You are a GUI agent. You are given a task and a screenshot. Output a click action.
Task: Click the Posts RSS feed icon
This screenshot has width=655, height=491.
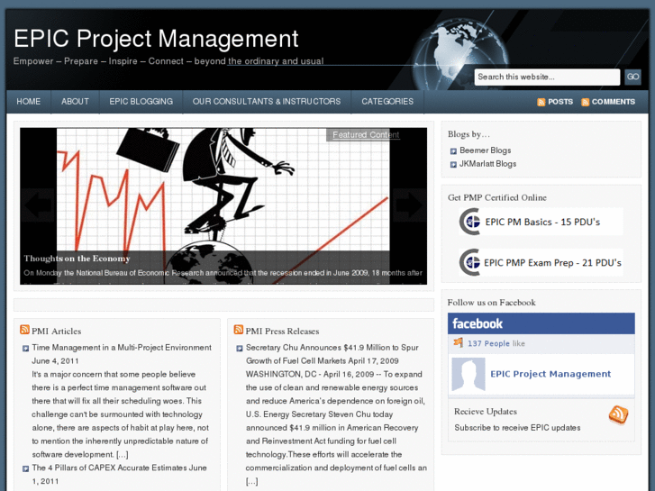(541, 102)
